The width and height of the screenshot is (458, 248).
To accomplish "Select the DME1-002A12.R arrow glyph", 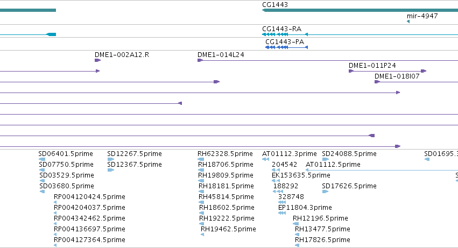I will [x=97, y=60].
